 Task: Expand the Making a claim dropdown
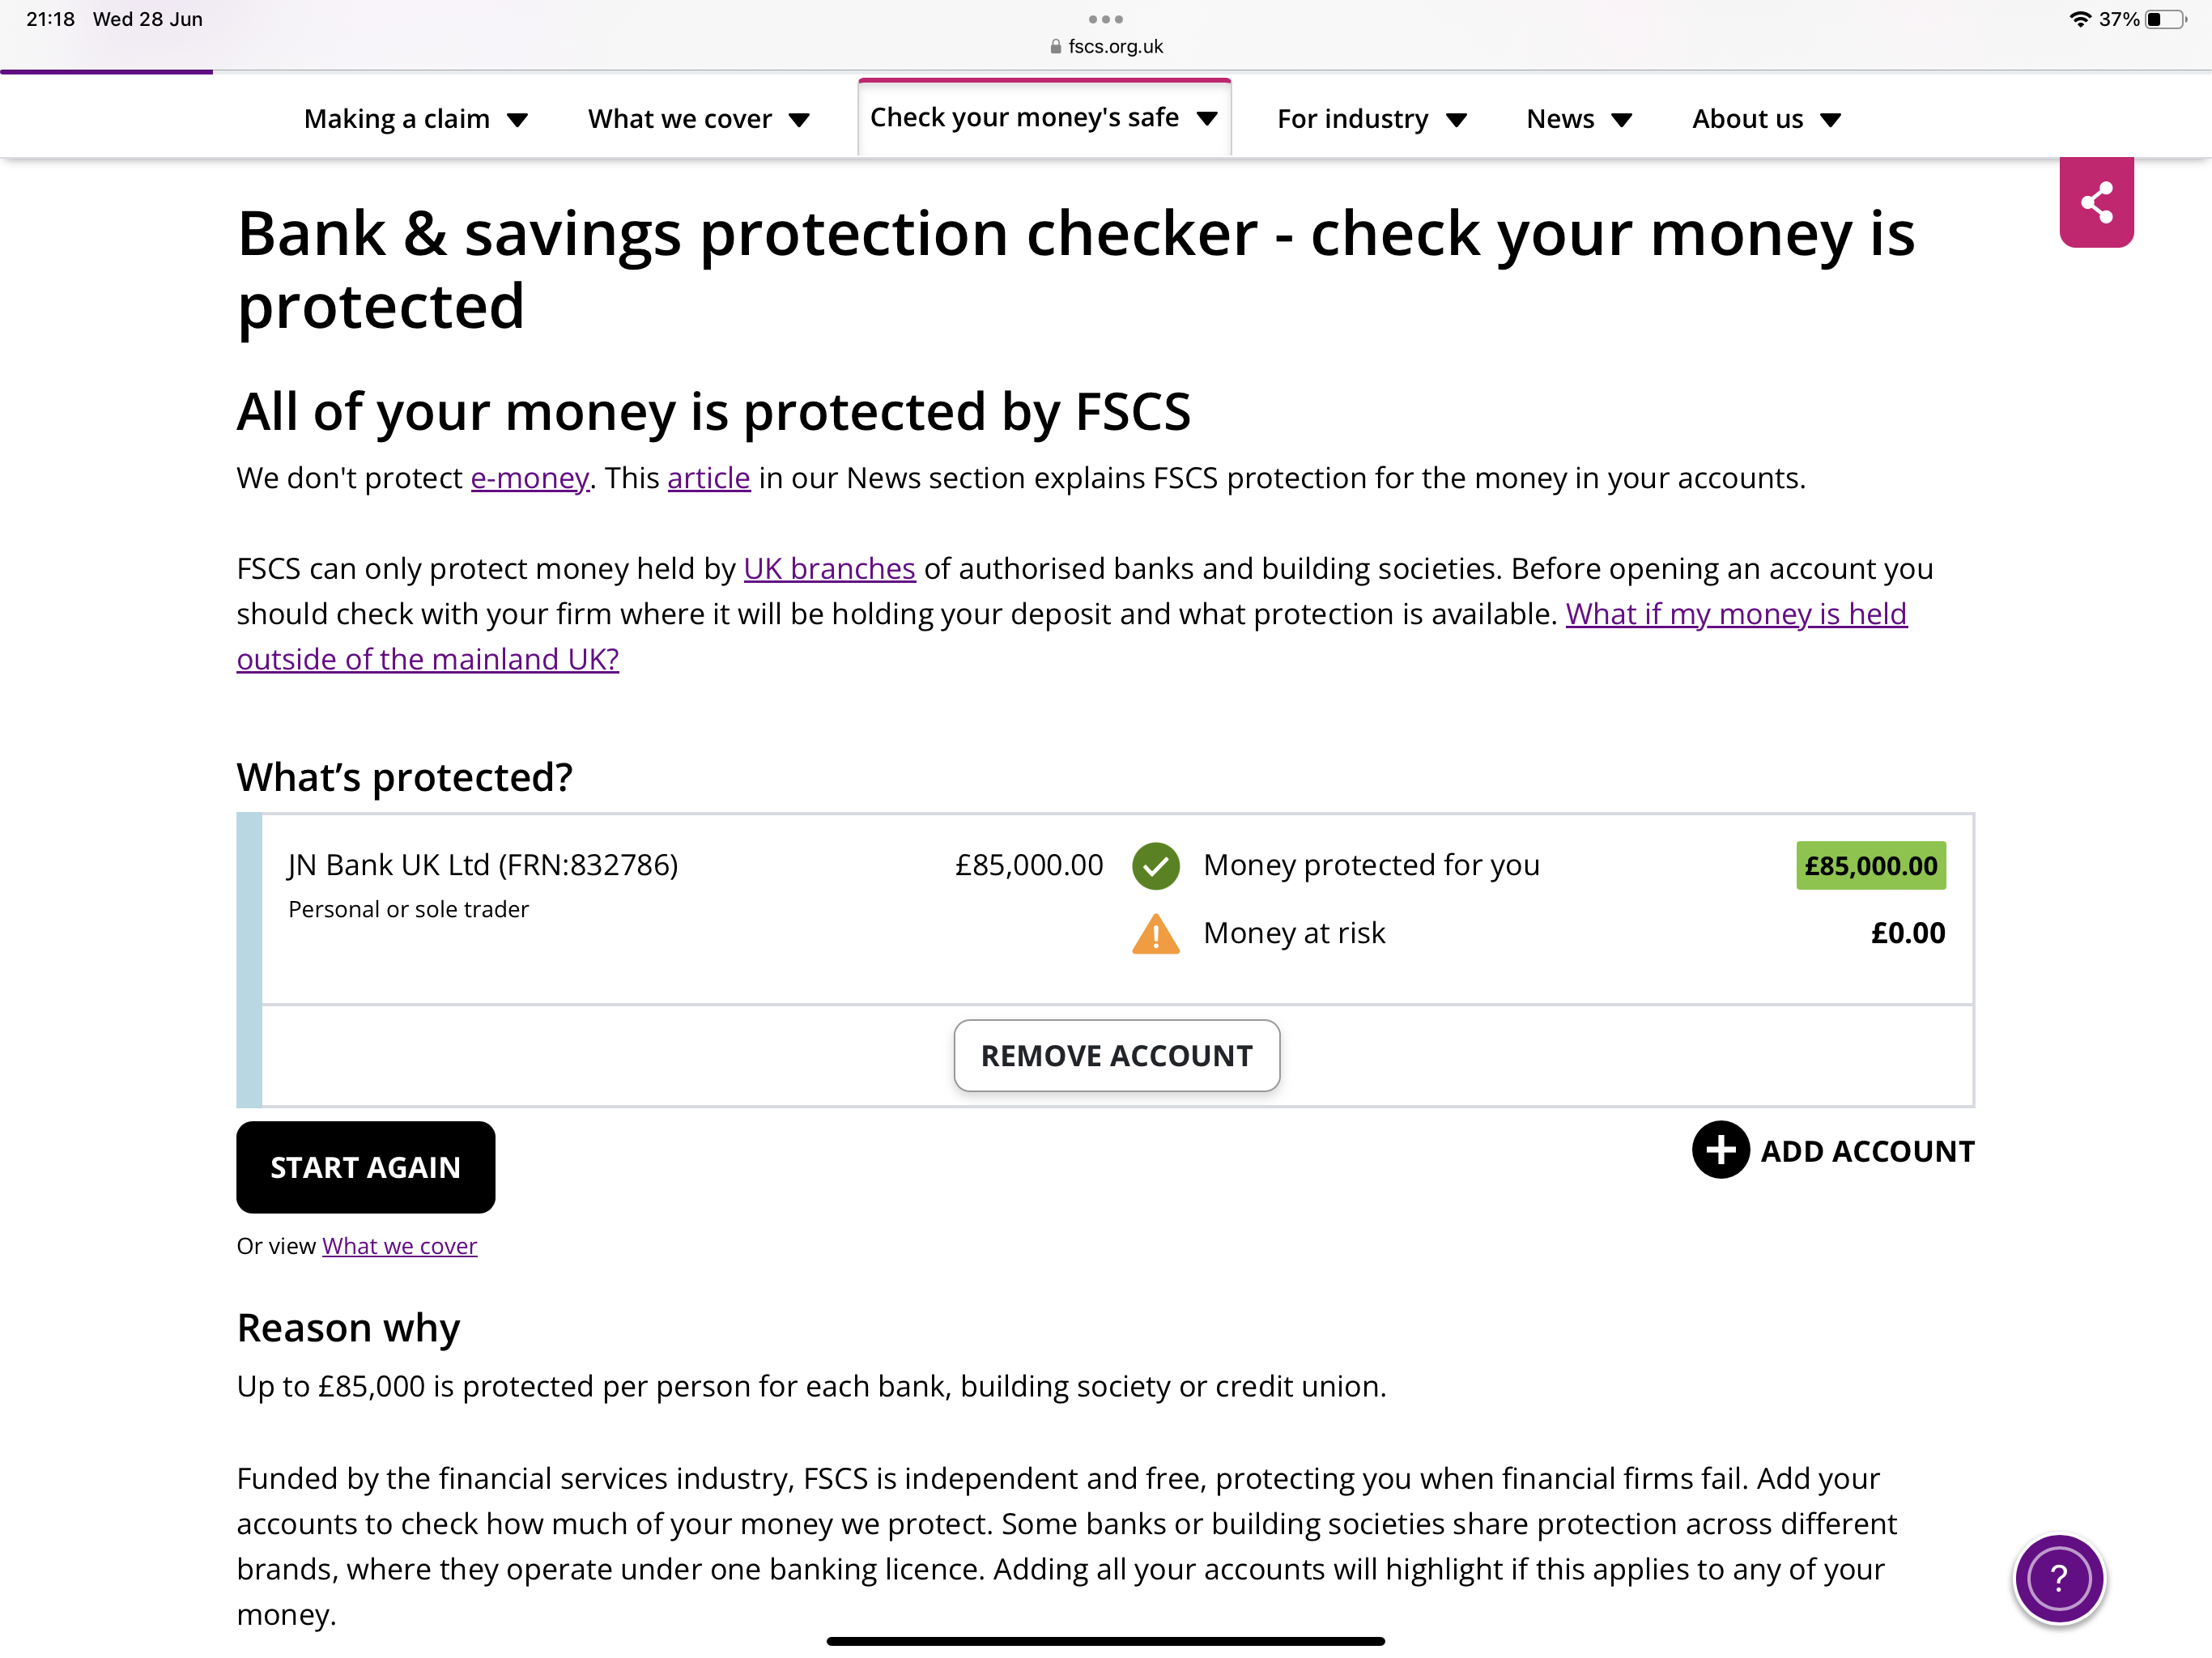(415, 119)
